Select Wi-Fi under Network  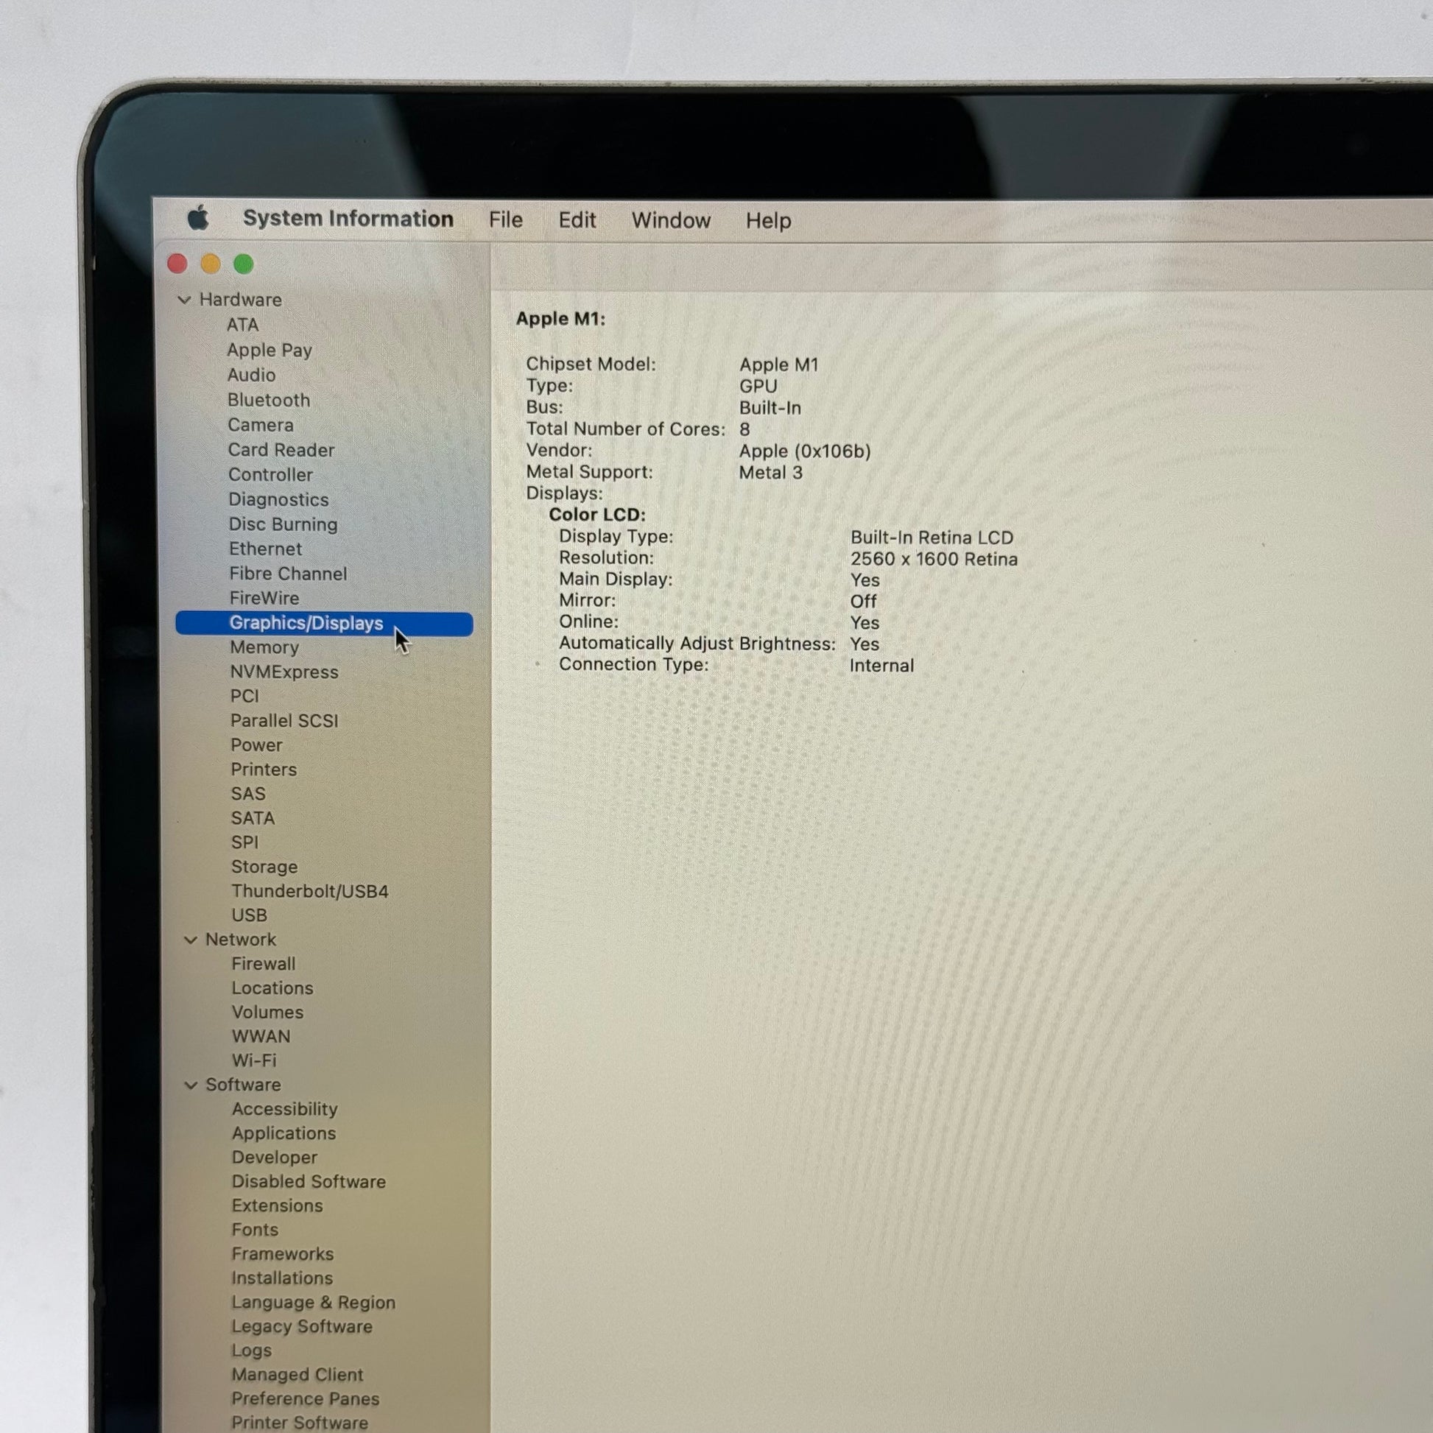click(253, 1061)
